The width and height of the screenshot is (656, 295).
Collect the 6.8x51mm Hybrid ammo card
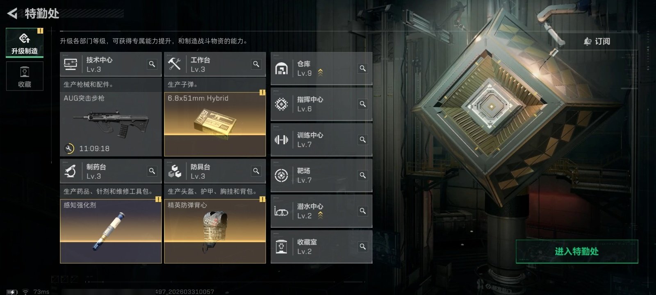click(215, 125)
